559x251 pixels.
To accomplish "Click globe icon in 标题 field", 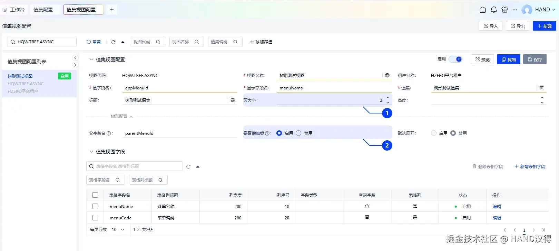I will click(x=233, y=100).
